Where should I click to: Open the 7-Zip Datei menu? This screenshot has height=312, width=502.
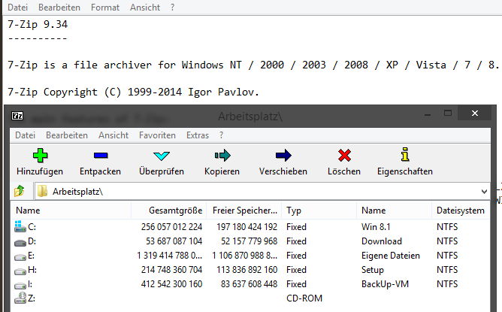point(26,135)
